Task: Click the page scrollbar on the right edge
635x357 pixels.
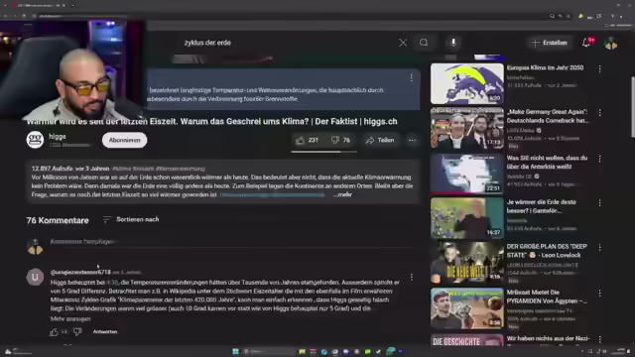Action: click(x=632, y=107)
